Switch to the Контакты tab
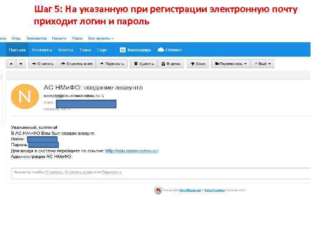314x235 pixels. coord(42,50)
